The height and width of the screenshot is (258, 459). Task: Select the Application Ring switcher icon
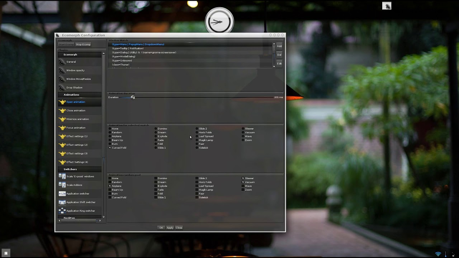pyautogui.click(x=62, y=211)
